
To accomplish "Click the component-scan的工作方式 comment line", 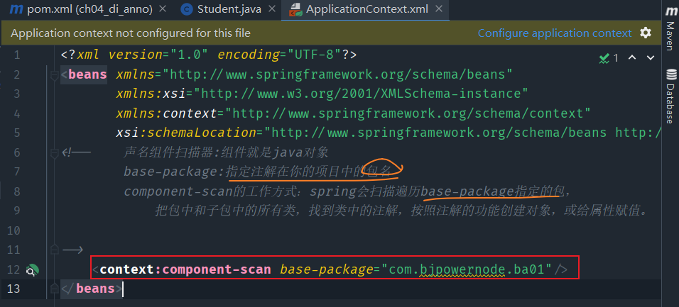I will point(347,191).
